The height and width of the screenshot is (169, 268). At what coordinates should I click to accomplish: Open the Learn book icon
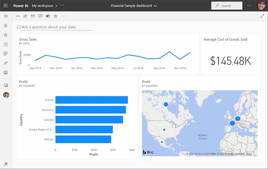pyautogui.click(x=5, y=72)
